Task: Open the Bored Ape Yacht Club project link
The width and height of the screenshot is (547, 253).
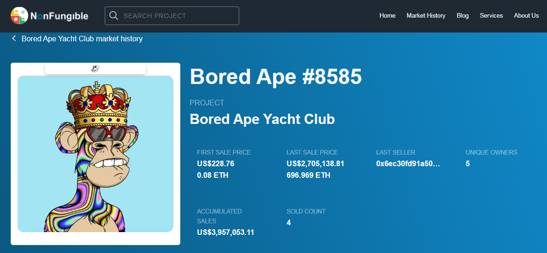Action: coord(262,119)
